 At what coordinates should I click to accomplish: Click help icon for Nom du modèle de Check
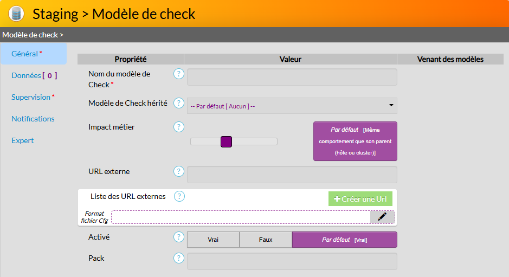pyautogui.click(x=179, y=74)
